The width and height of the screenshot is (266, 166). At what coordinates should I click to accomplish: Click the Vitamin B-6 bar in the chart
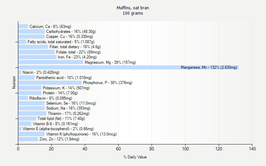tap(25, 124)
